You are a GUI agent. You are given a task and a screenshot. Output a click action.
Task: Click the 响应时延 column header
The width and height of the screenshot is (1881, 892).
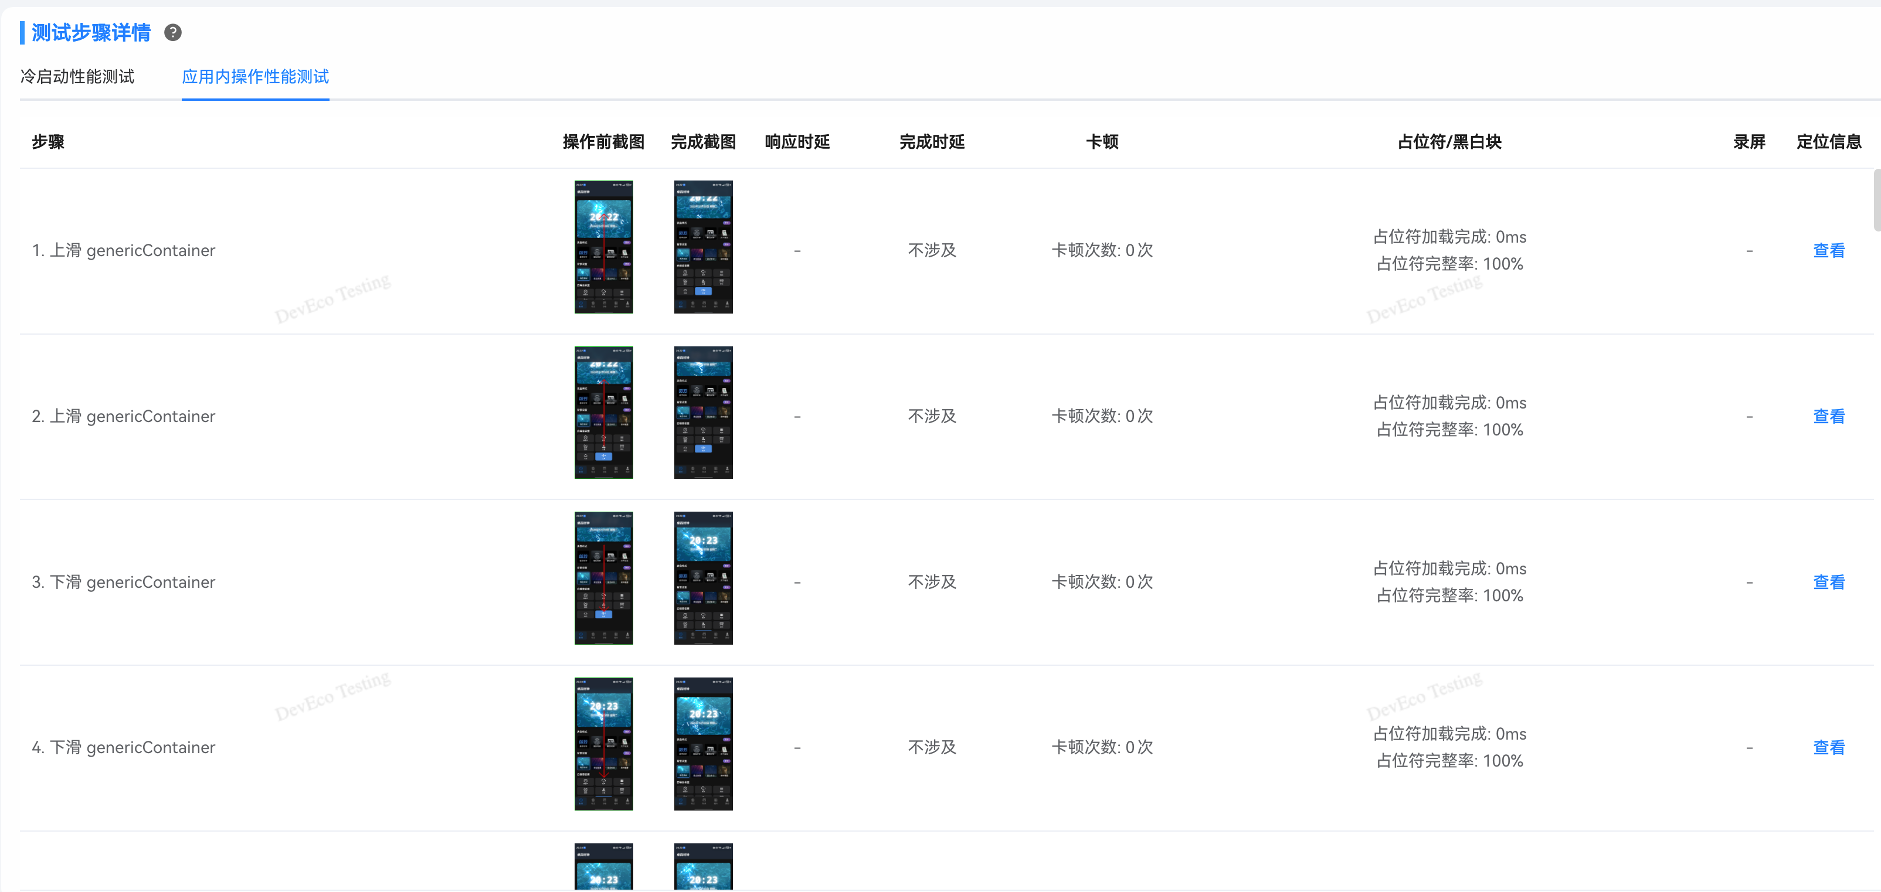(x=797, y=142)
